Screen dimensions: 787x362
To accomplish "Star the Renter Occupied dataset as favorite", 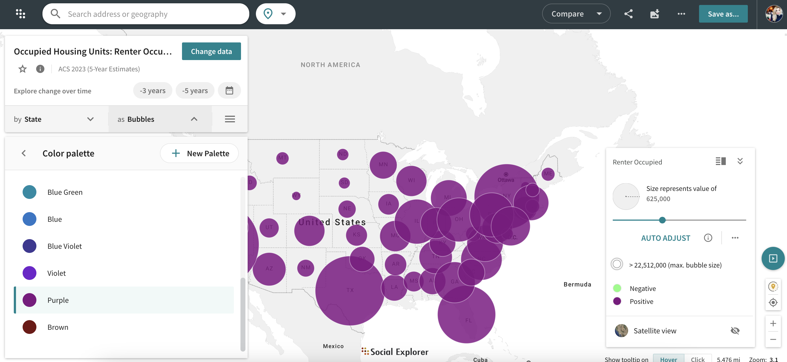I will (x=23, y=69).
